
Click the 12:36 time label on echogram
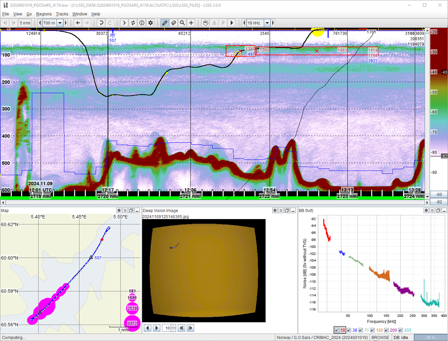point(191,190)
